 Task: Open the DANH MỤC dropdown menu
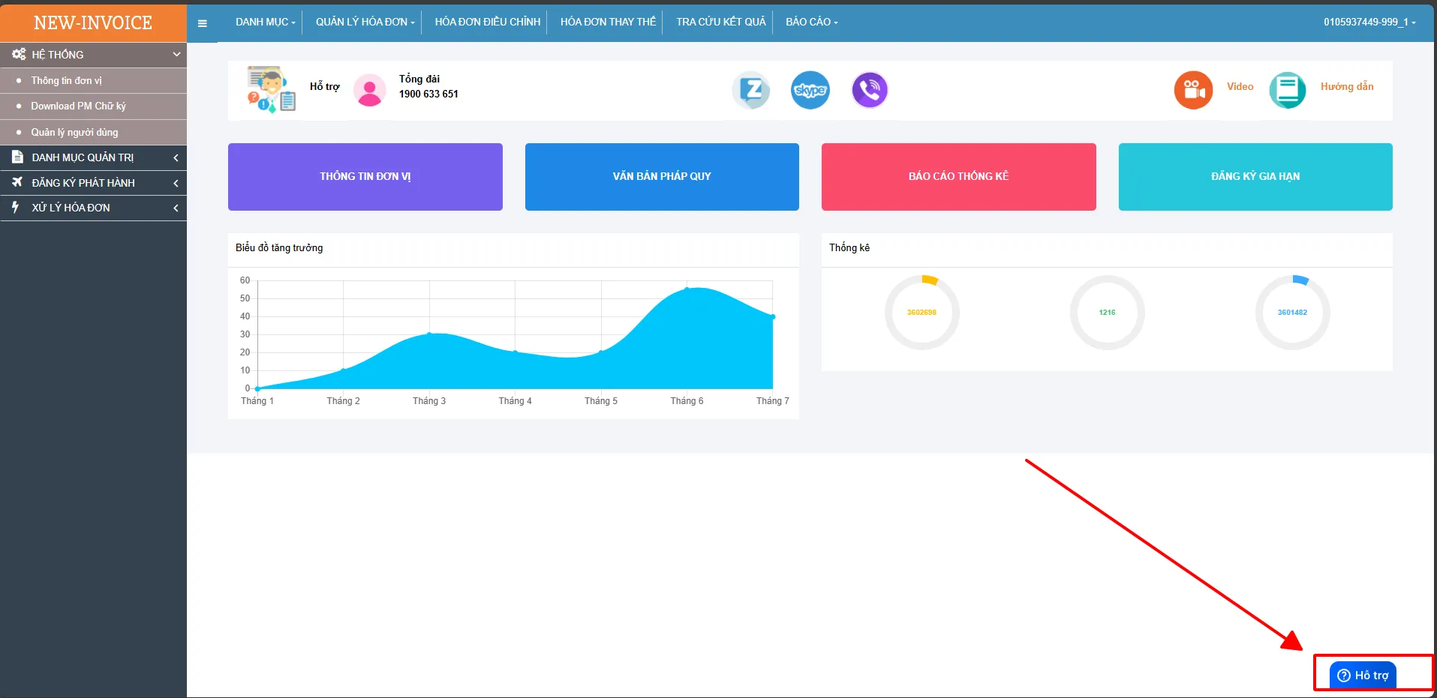pyautogui.click(x=265, y=22)
